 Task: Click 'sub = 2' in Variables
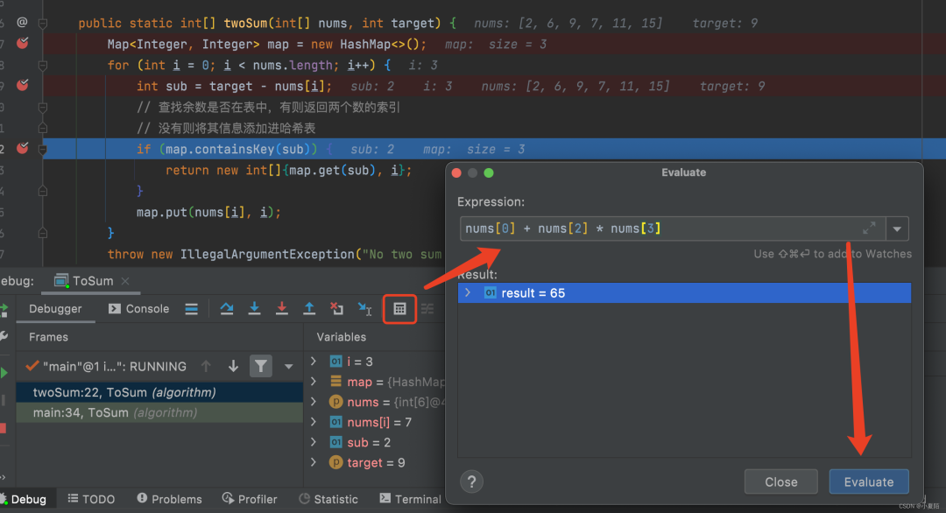tap(369, 442)
